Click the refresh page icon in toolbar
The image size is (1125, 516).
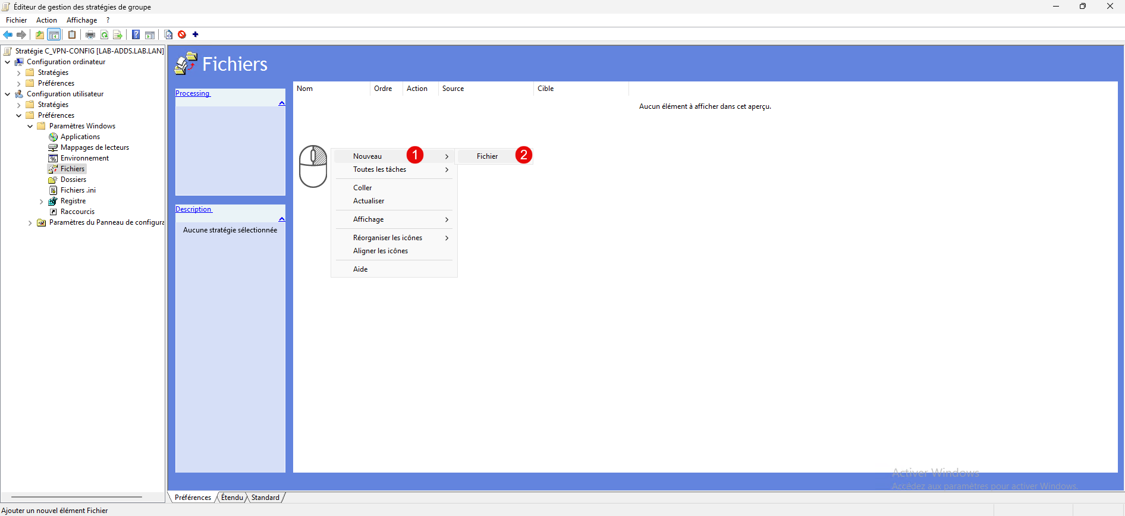pos(104,34)
